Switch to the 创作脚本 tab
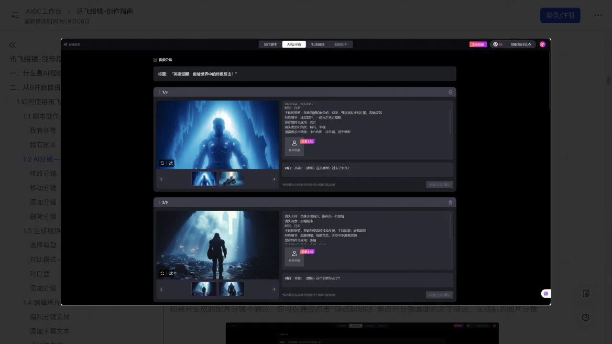Viewport: 612px width, 344px height. [270, 44]
